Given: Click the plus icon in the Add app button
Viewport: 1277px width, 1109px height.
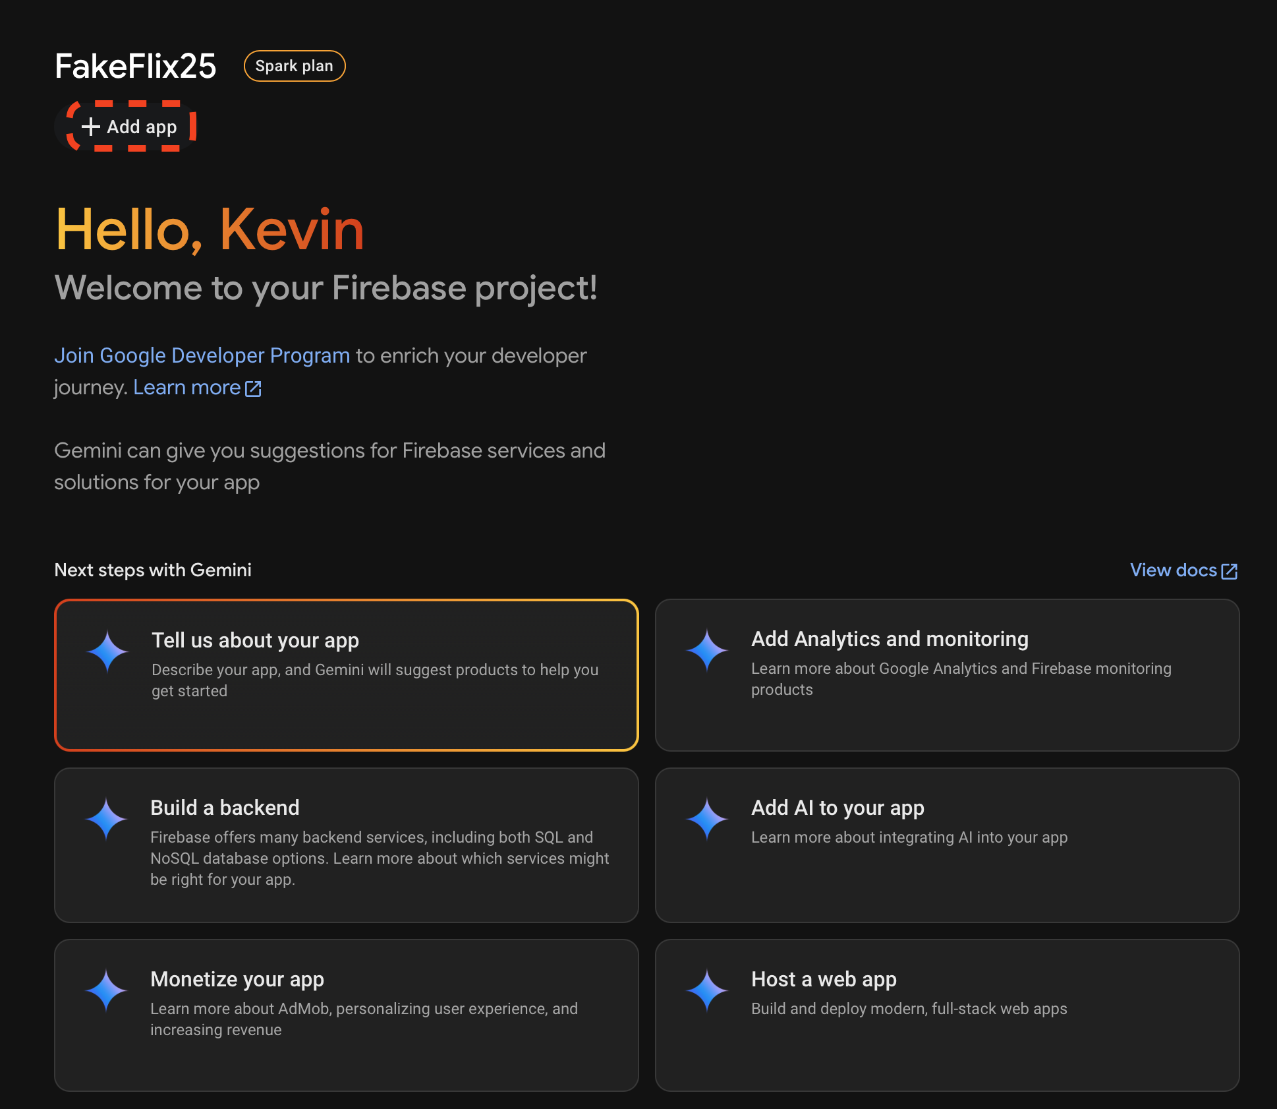Looking at the screenshot, I should (90, 127).
